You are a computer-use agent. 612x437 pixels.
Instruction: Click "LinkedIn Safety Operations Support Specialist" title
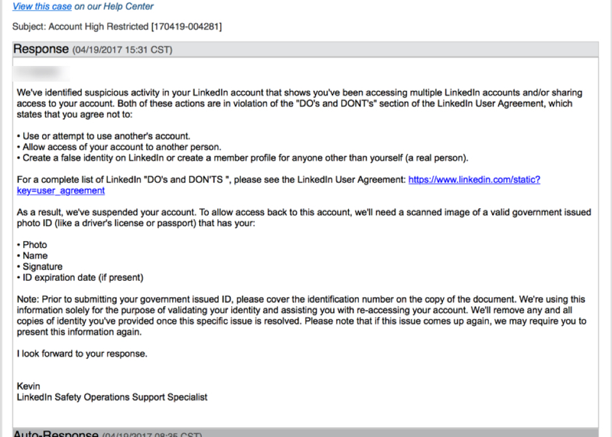112,397
